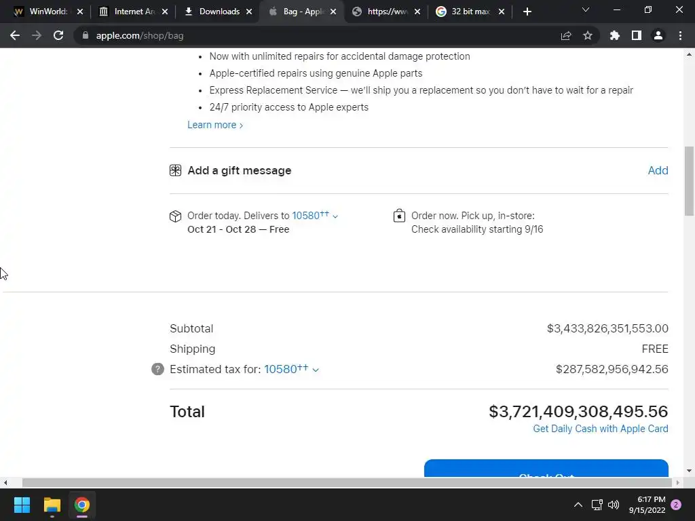Click the browser forward arrow
This screenshot has width=695, height=521.
pos(37,35)
